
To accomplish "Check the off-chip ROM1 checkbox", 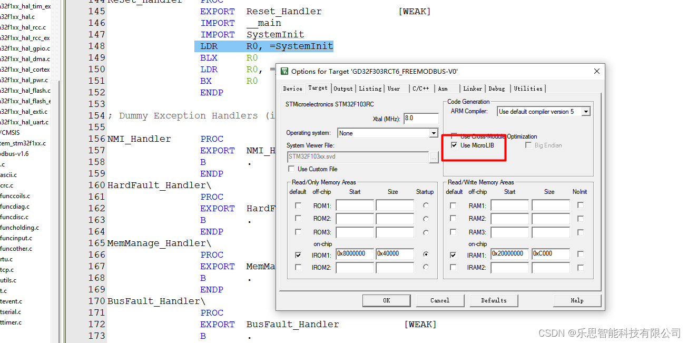I will point(298,205).
